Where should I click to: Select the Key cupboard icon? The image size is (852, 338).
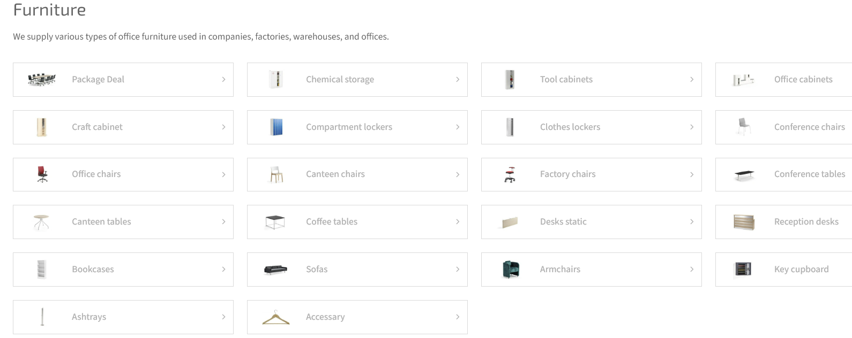point(744,270)
